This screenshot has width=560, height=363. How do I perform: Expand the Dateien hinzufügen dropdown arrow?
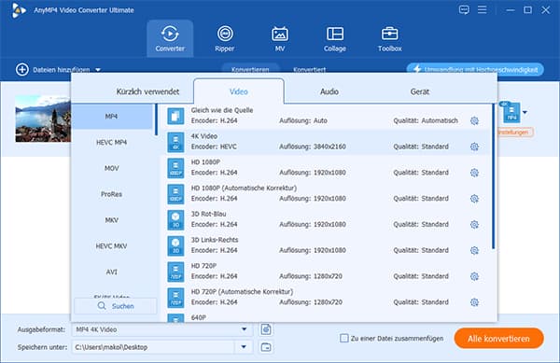tap(98, 70)
